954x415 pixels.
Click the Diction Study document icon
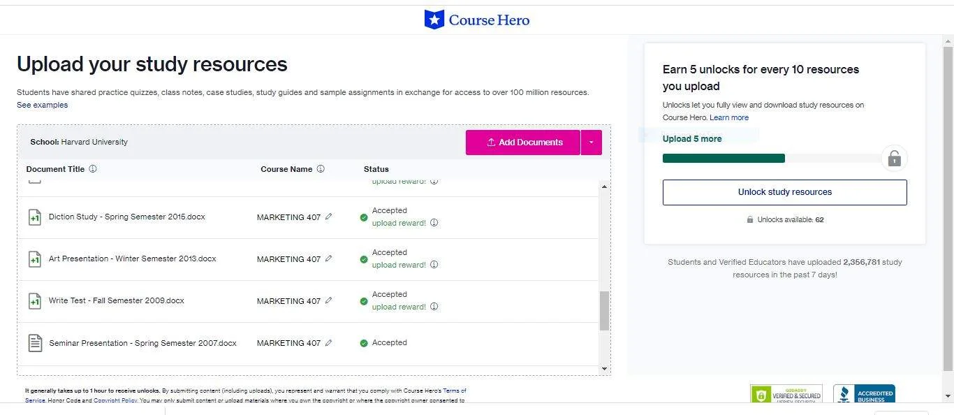34,217
